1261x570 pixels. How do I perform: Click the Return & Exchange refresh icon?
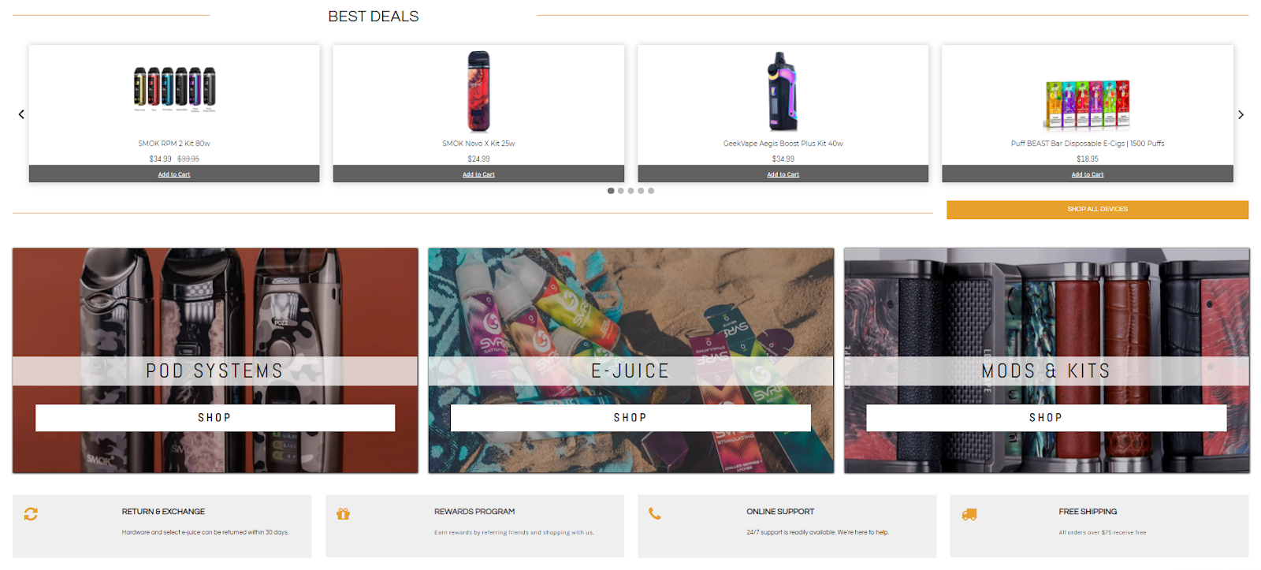(x=31, y=514)
